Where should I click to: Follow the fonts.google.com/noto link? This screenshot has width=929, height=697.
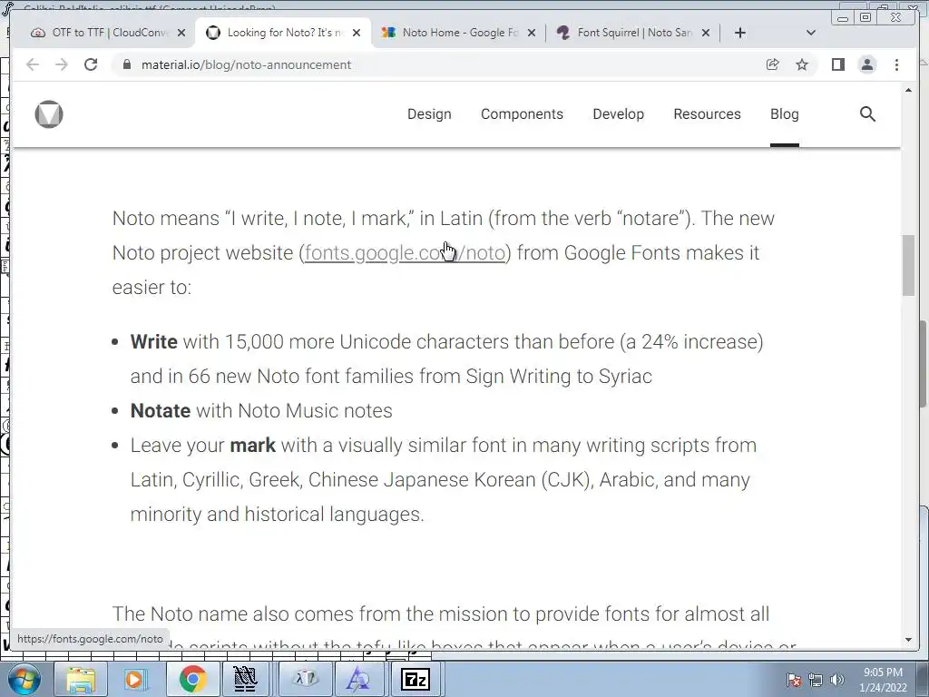[x=406, y=253]
